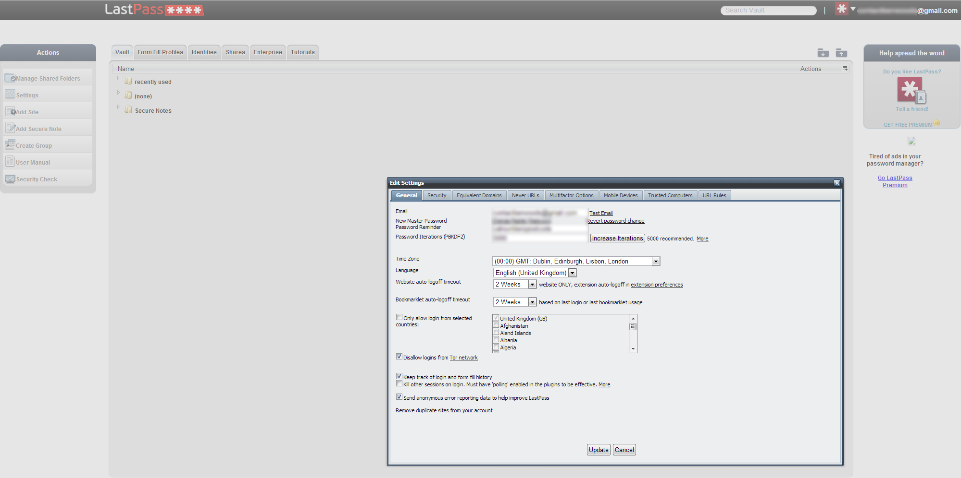The height and width of the screenshot is (478, 961).
Task: Click the GET FREE PREMIUM smiley icon
Action: pos(936,123)
